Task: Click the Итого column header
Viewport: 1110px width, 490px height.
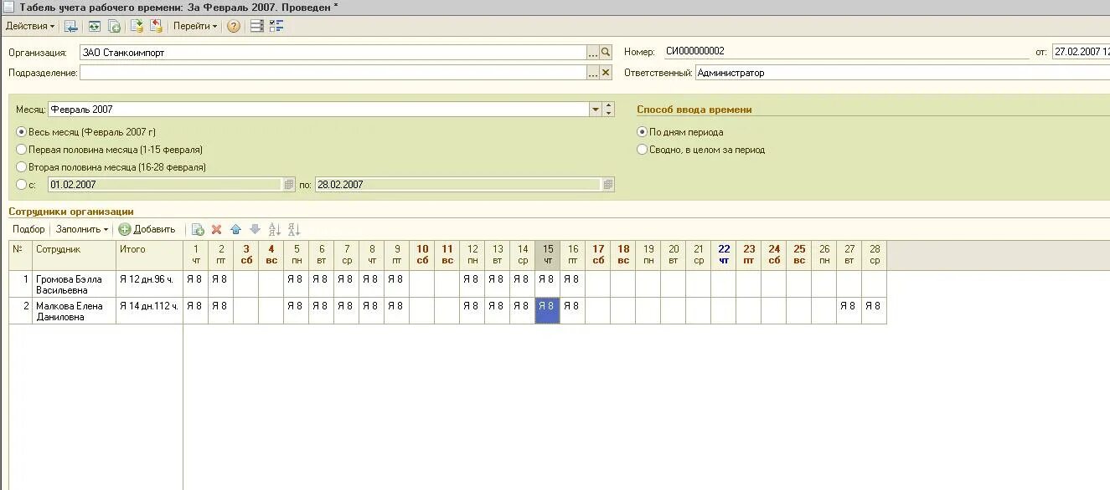Action: click(150, 255)
